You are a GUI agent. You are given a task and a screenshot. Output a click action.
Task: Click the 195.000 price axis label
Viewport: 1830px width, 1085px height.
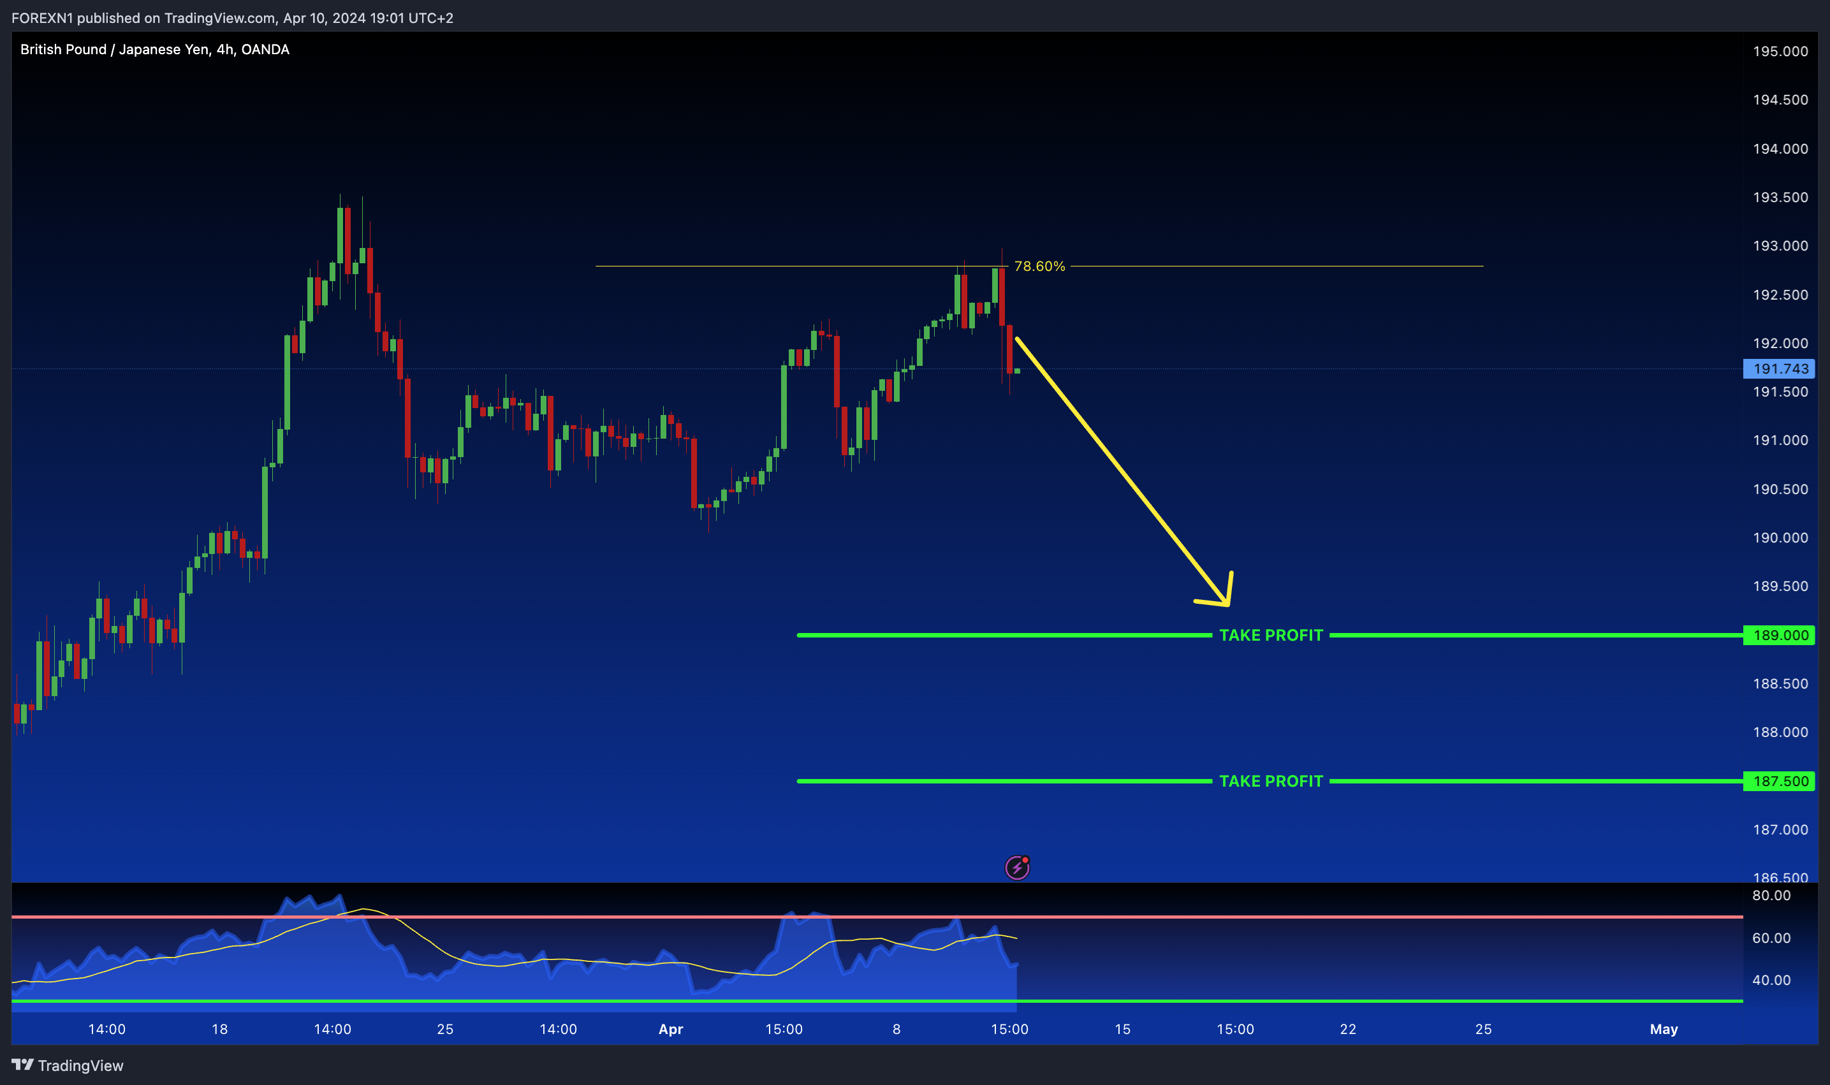point(1780,51)
